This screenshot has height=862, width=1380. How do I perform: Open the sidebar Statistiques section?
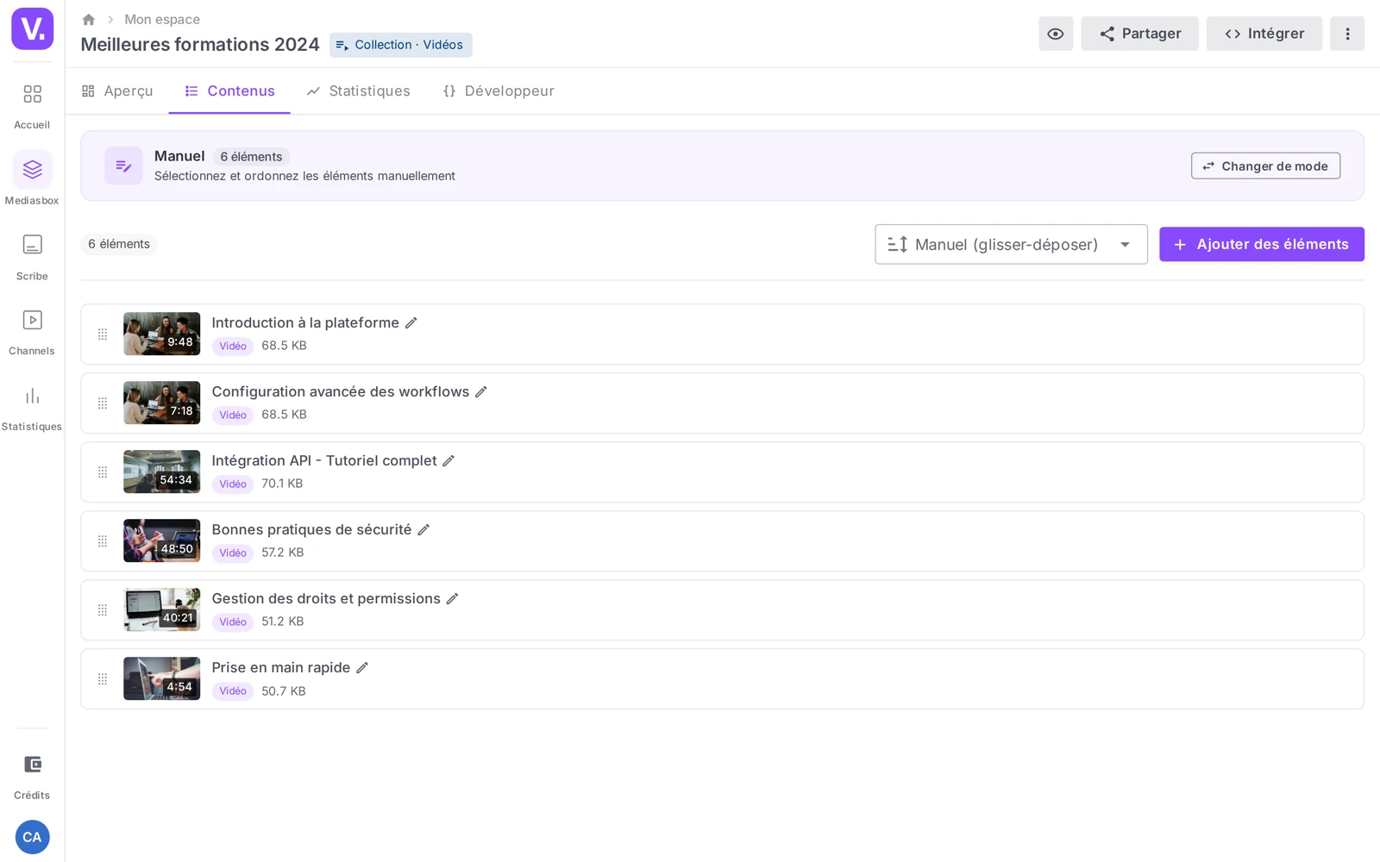pos(32,408)
